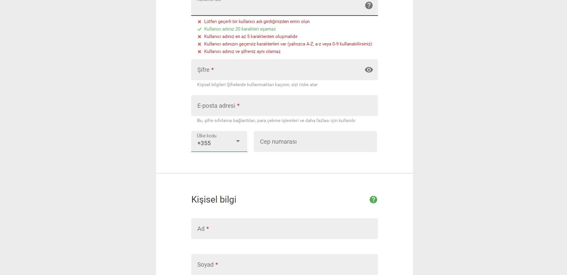
Task: Click the country code dropdown arrow
Action: 238,141
